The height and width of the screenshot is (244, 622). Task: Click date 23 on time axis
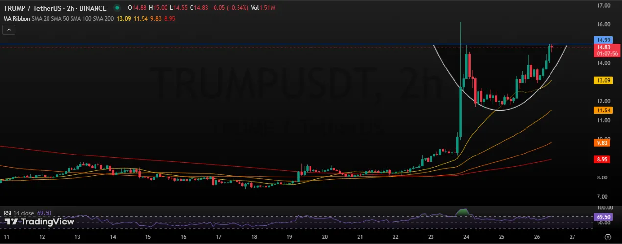431,237
